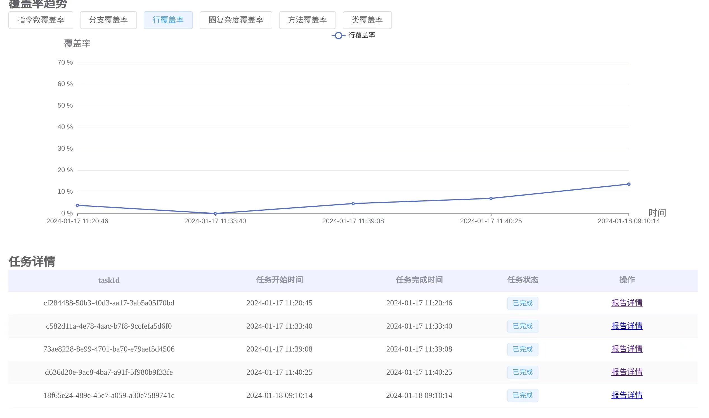This screenshot has width=709, height=418.
Task: Click data point at 2024-01-18 09:10:14
Action: point(629,184)
